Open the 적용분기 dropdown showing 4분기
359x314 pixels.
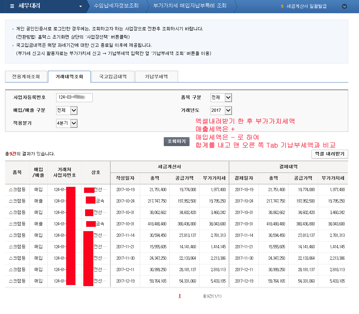[x=67, y=123]
